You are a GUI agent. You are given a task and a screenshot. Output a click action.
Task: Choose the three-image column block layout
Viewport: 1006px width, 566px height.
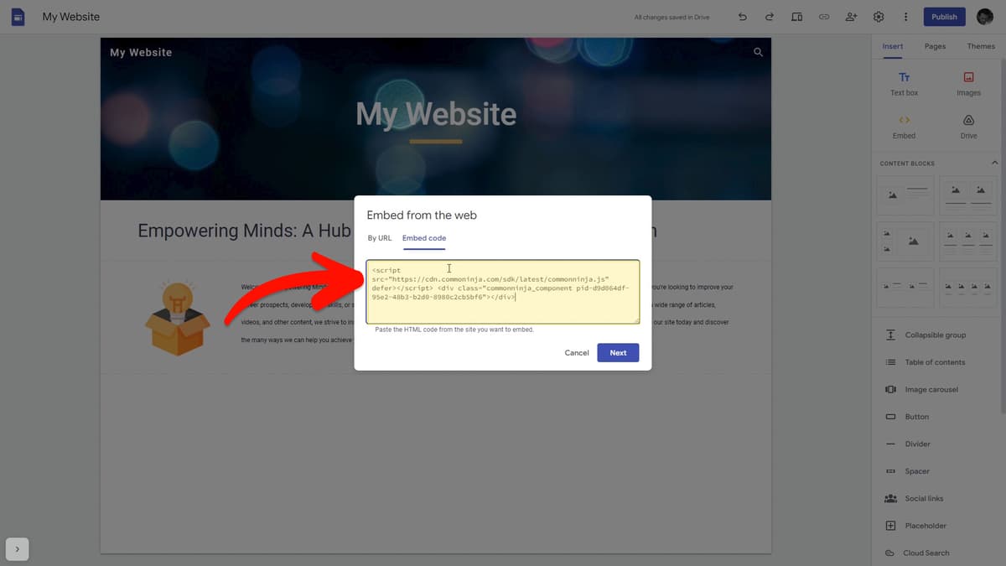tap(968, 241)
